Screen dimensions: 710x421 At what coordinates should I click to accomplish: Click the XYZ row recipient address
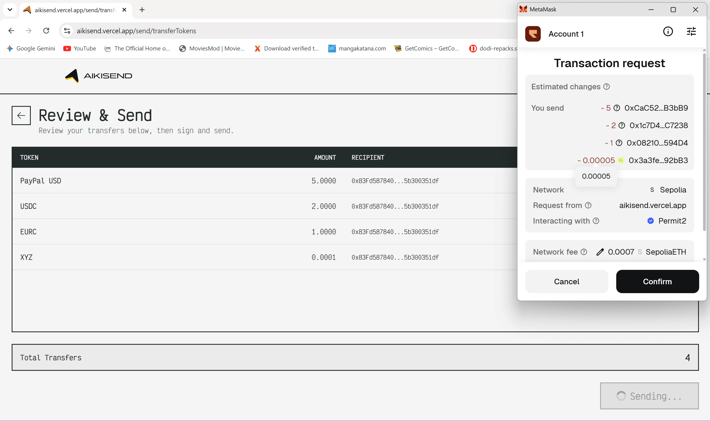395,257
